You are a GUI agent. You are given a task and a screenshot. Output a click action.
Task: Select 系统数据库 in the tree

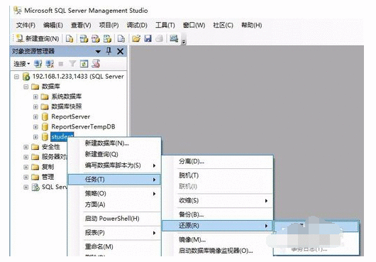(67, 97)
